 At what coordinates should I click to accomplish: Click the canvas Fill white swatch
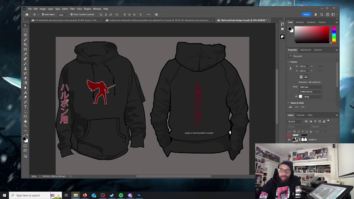coord(301,97)
